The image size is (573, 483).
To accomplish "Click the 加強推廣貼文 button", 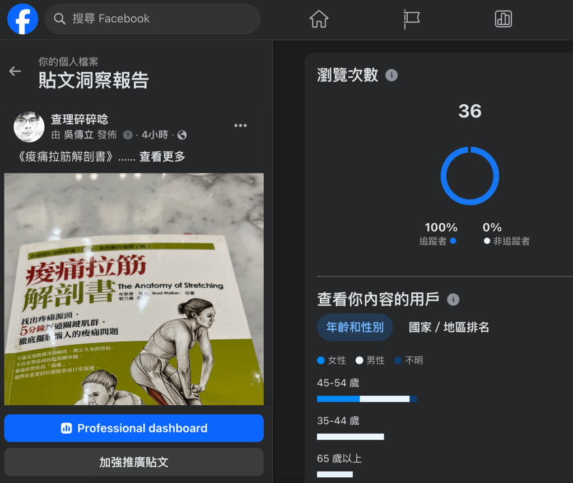I will coord(134,462).
